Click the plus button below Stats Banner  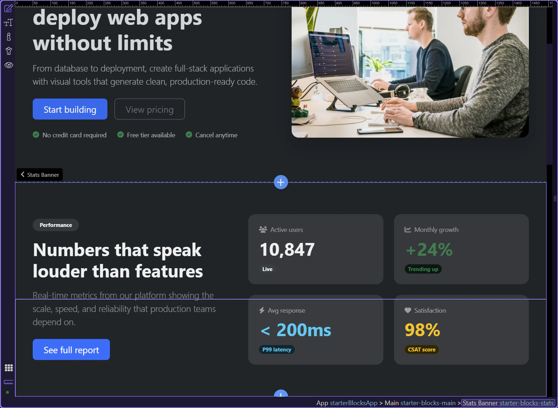pos(281,393)
